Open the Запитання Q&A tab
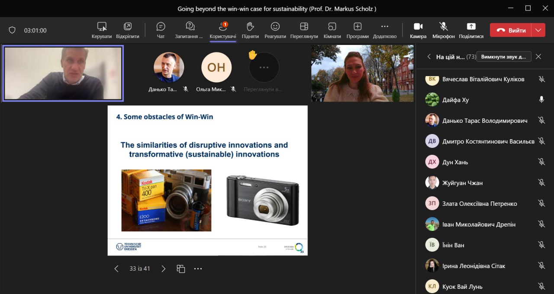The height and width of the screenshot is (294, 554). [189, 27]
